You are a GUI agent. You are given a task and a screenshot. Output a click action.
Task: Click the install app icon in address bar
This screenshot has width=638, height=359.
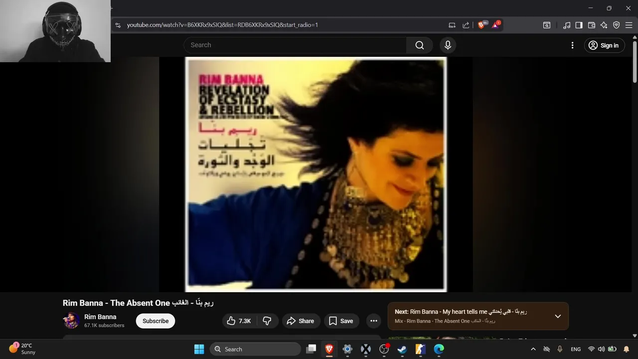tap(452, 25)
